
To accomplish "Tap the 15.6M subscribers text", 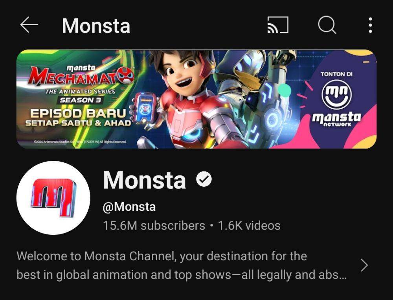I will click(x=154, y=226).
